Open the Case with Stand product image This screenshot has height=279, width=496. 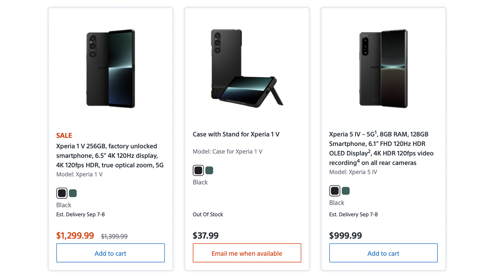point(247,69)
